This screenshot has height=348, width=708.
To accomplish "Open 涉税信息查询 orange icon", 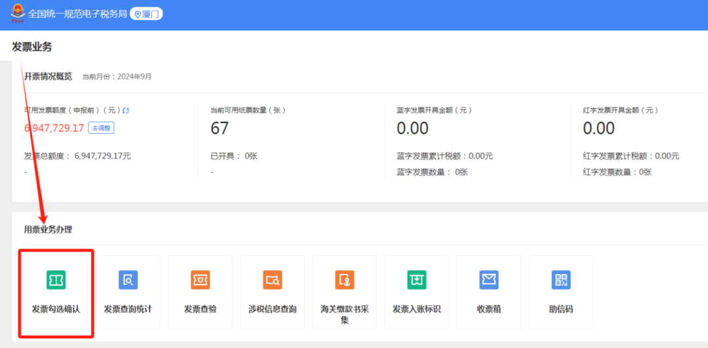I will pos(272,280).
